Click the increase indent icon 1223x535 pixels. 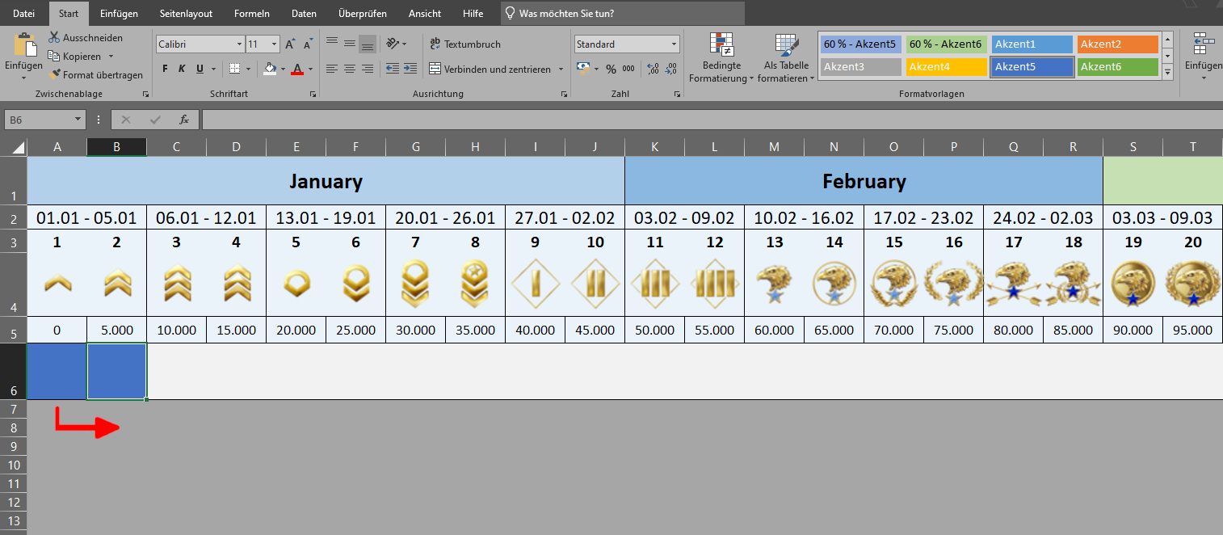point(412,69)
